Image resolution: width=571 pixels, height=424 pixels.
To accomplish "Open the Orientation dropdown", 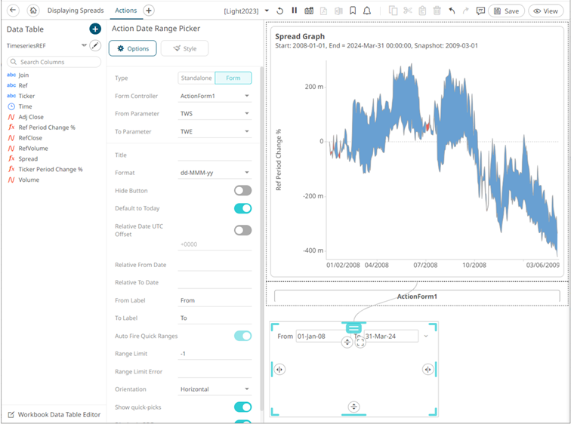I will 215,389.
